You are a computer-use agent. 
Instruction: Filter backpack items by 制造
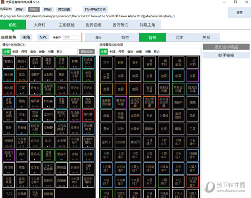coord(15,51)
